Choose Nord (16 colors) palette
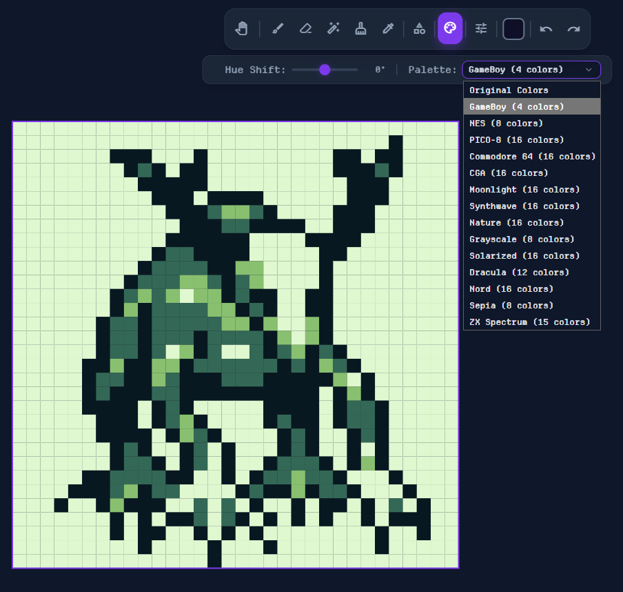The width and height of the screenshot is (623, 592). pos(531,289)
